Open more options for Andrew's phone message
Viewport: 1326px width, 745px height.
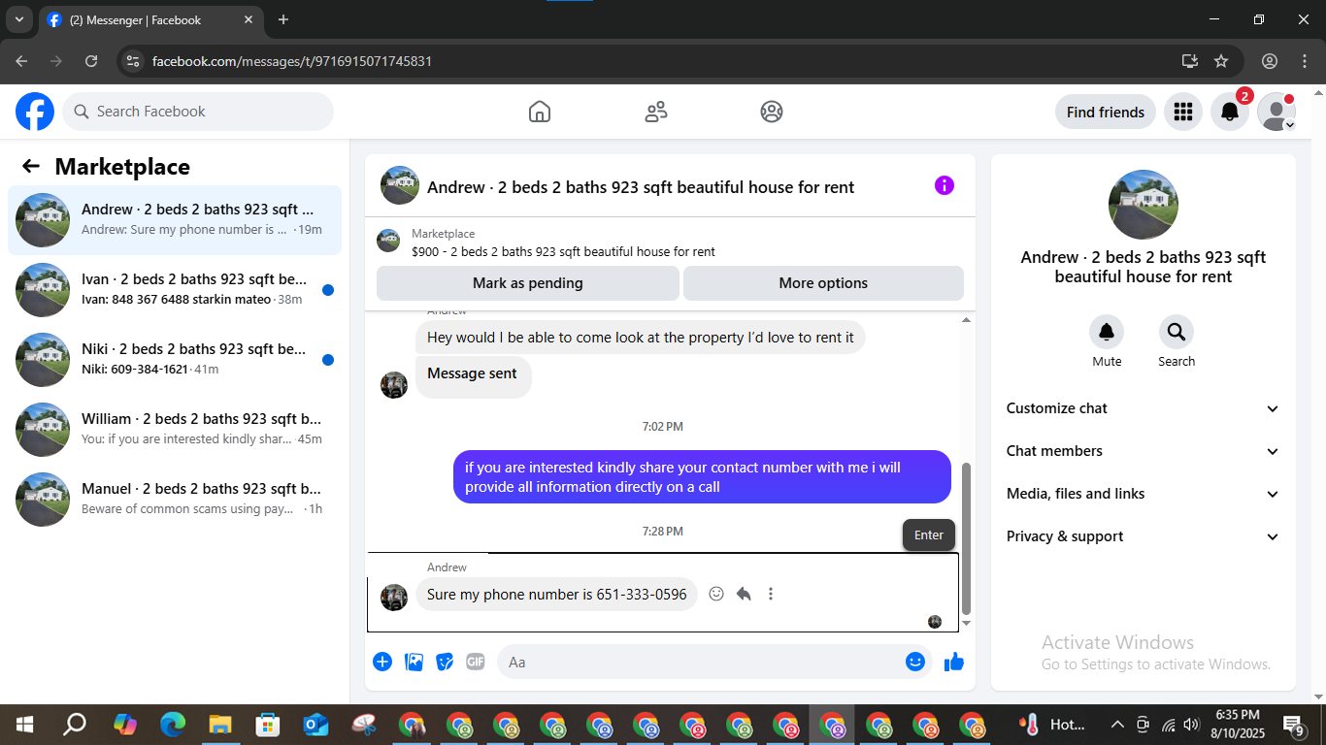click(771, 594)
